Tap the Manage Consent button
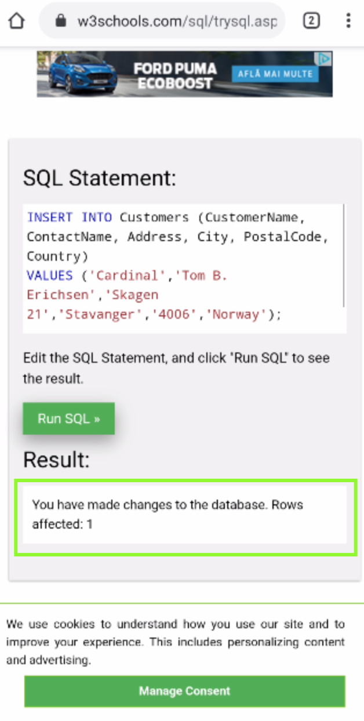Viewport: 364px width, 721px height. [184, 691]
